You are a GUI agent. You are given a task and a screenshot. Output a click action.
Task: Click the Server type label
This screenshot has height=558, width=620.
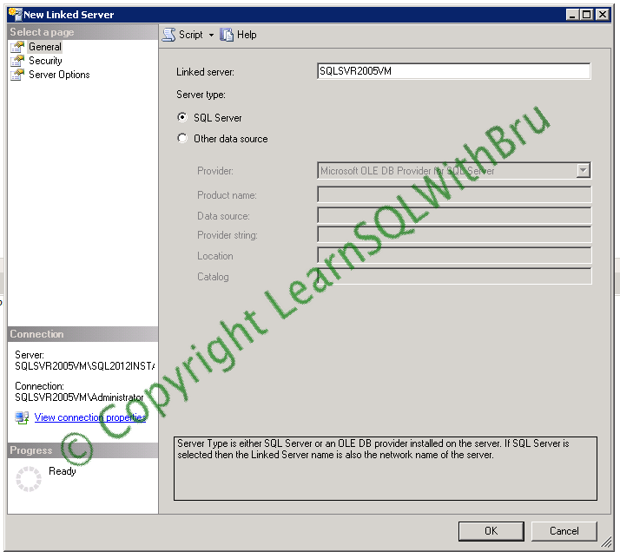click(201, 95)
